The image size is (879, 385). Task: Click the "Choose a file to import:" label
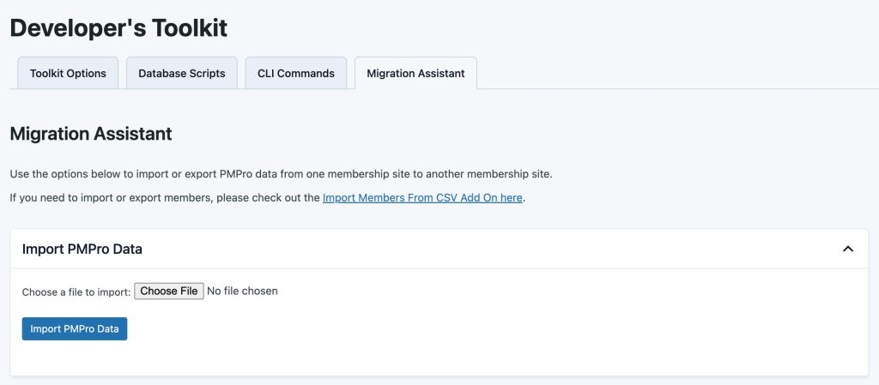pos(76,292)
